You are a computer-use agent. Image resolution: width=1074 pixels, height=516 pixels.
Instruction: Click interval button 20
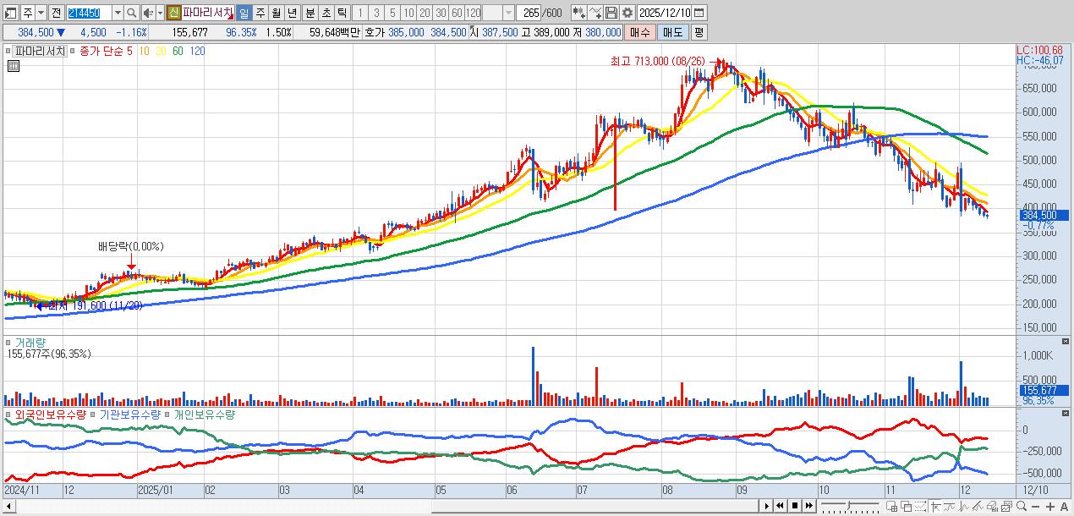423,14
